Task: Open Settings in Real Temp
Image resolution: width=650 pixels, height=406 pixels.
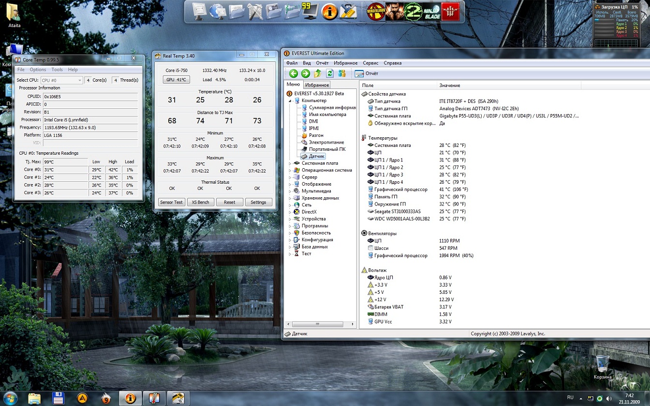Action: [x=258, y=202]
